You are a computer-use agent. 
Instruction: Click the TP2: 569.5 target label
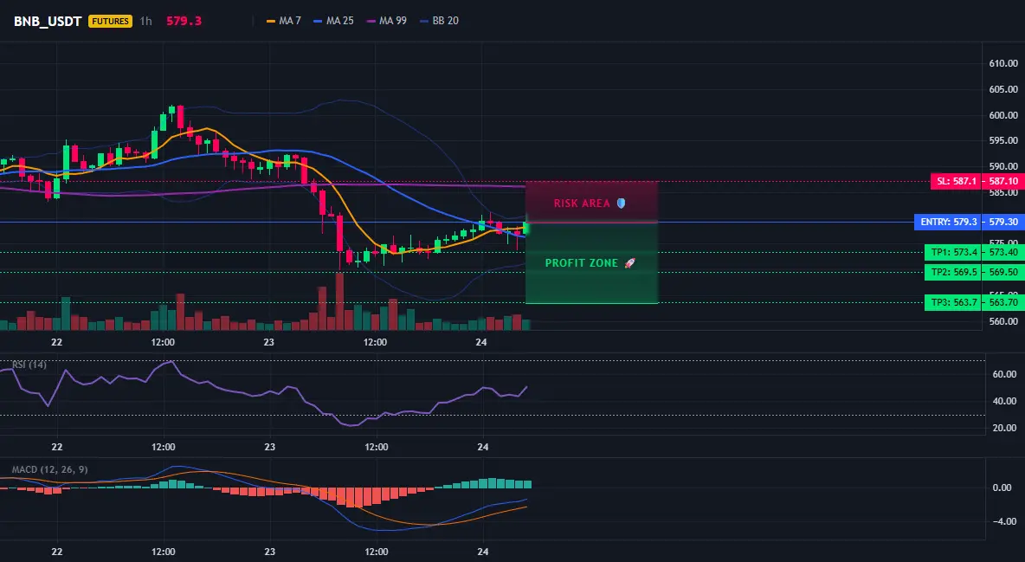pos(954,272)
